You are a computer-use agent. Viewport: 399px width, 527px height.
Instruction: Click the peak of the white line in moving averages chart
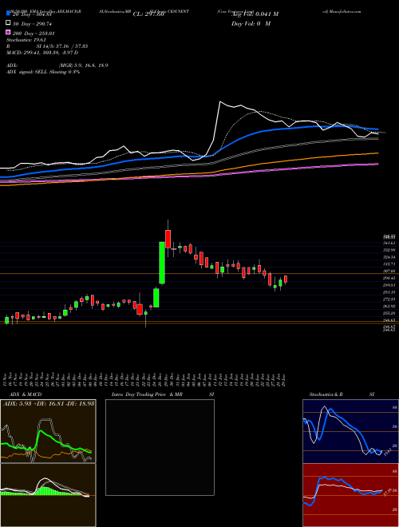tap(220, 101)
